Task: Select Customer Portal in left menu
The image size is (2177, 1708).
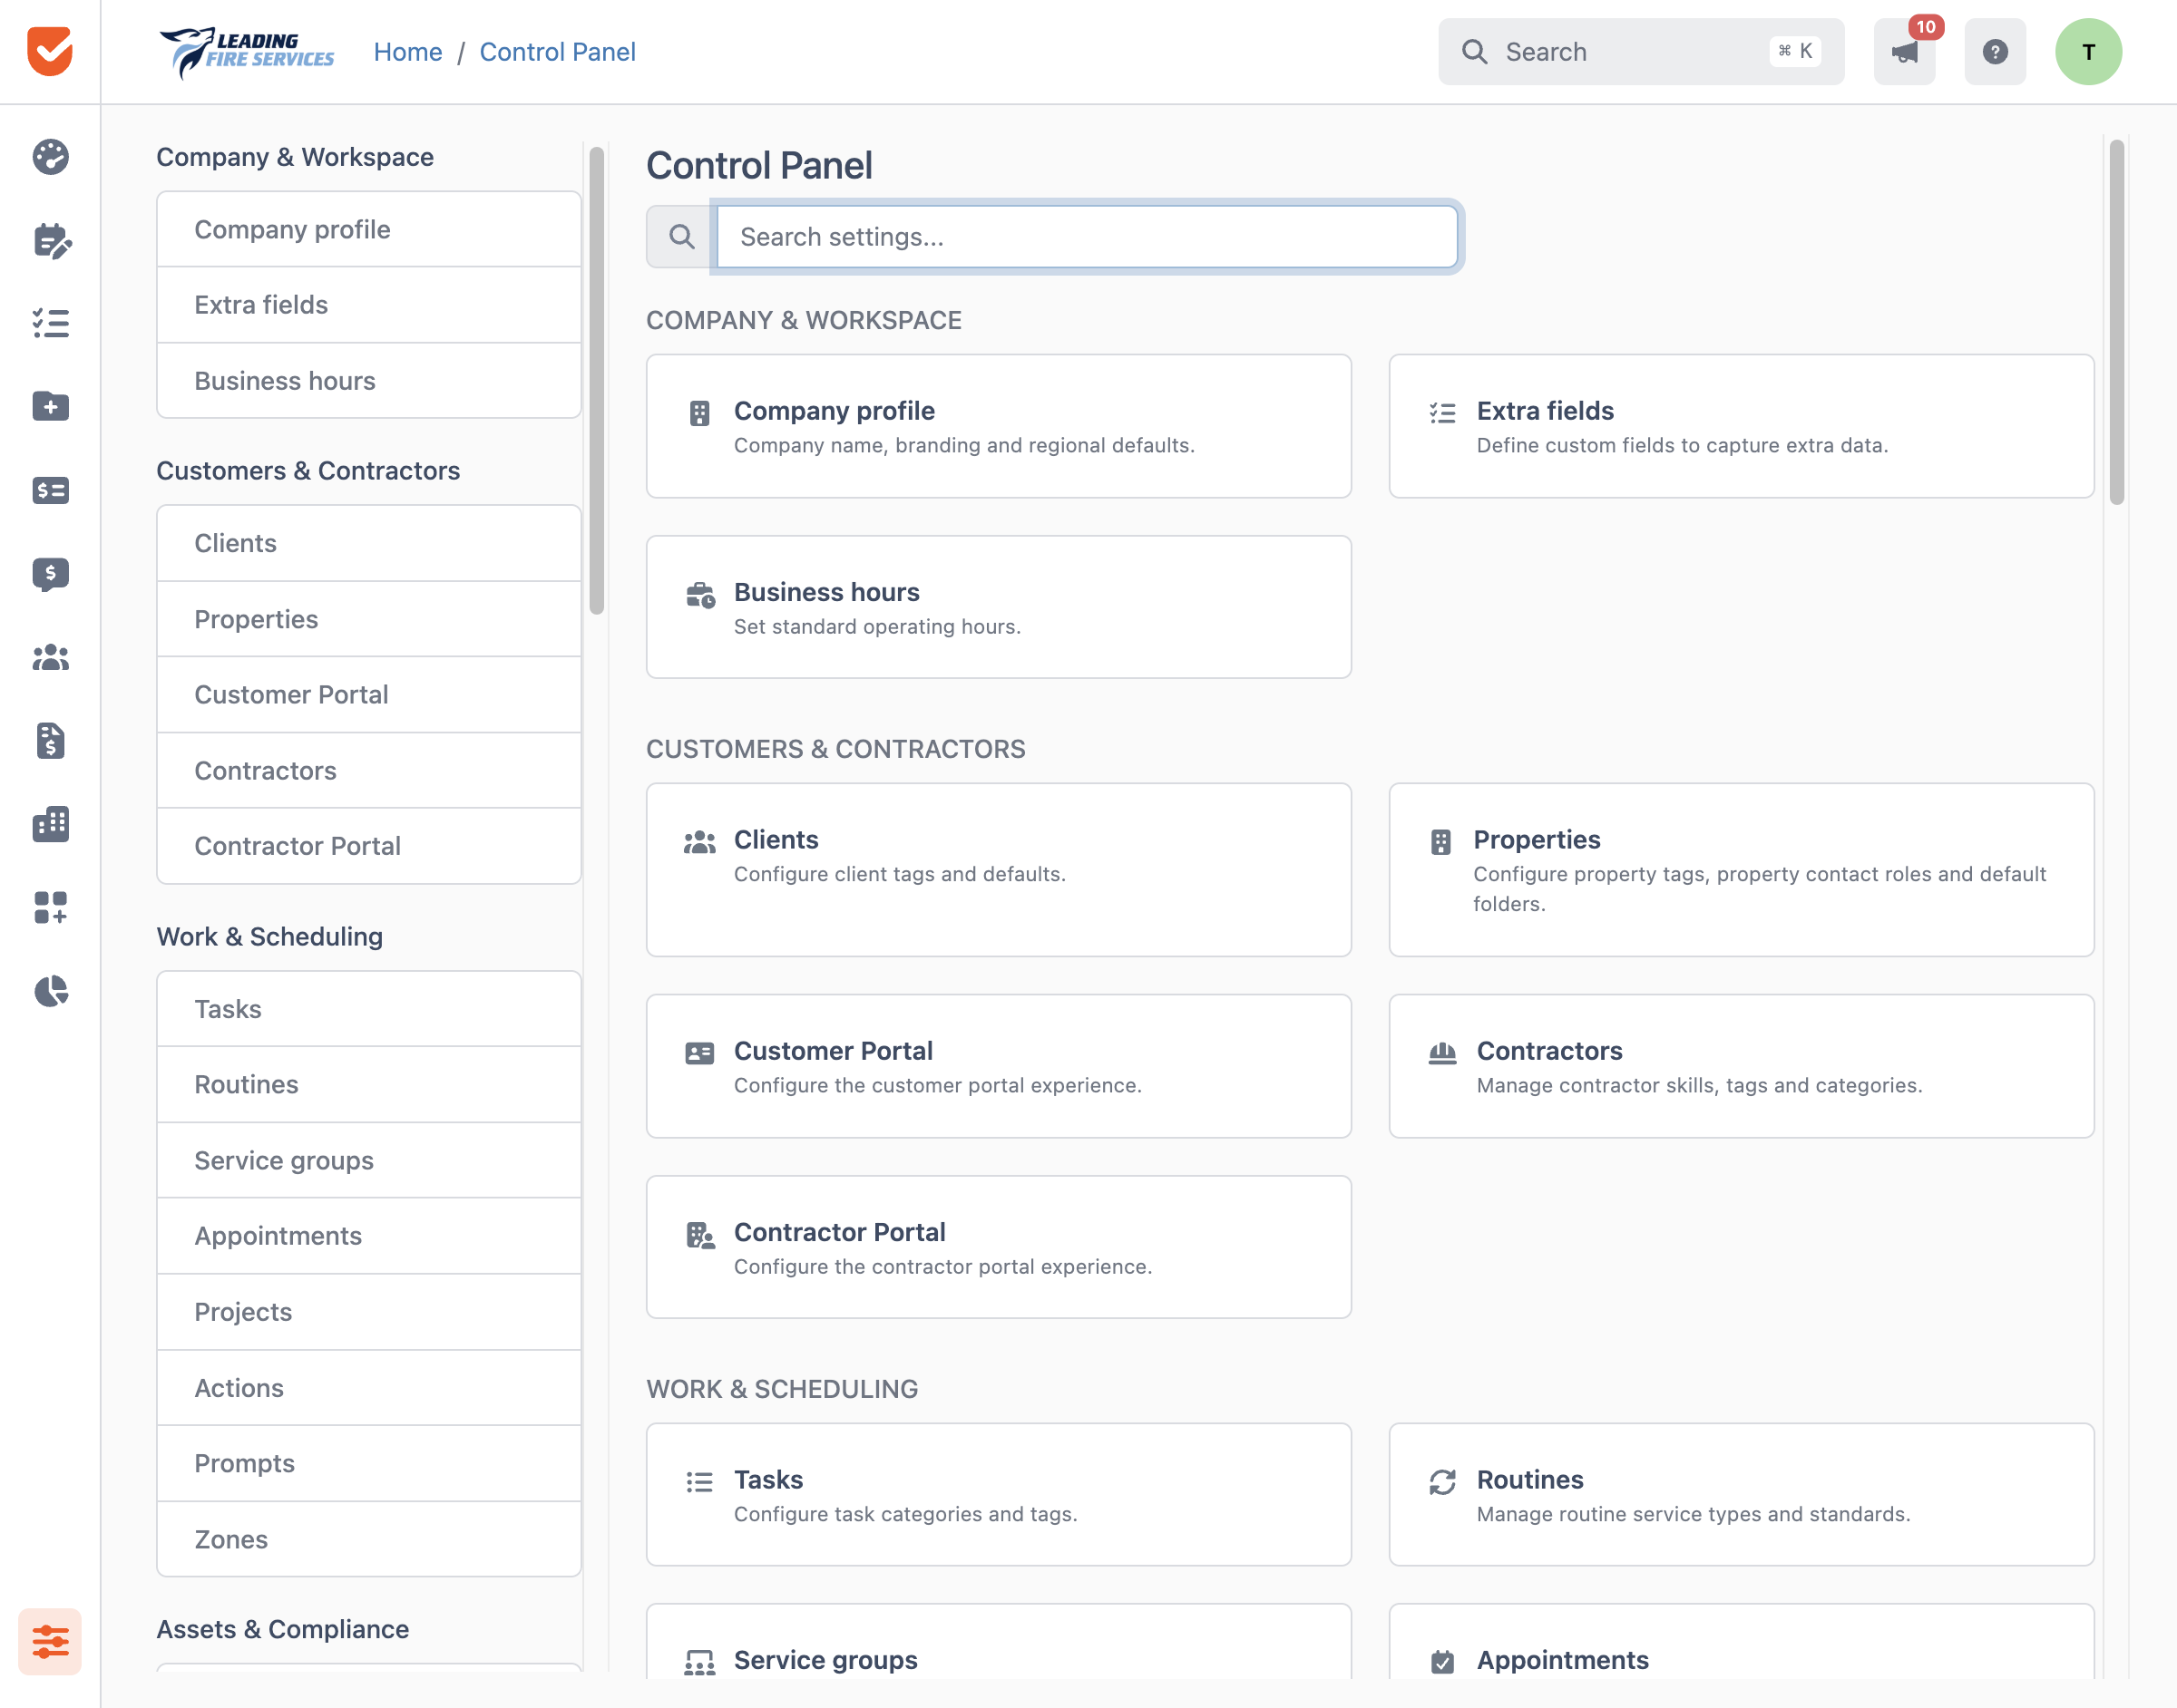Action: (368, 695)
